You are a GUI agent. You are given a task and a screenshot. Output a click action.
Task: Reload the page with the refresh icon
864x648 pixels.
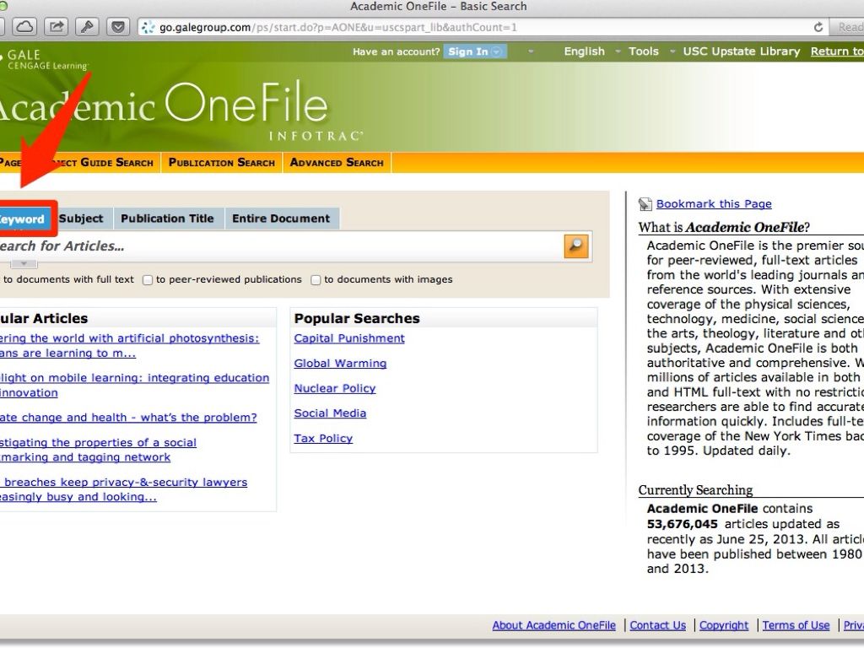pos(818,27)
